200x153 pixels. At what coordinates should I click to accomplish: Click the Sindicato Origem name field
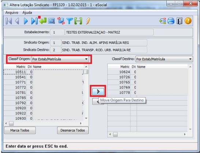tap(104, 43)
